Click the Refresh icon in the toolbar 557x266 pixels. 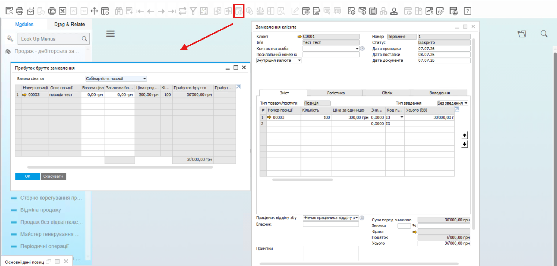click(x=182, y=11)
